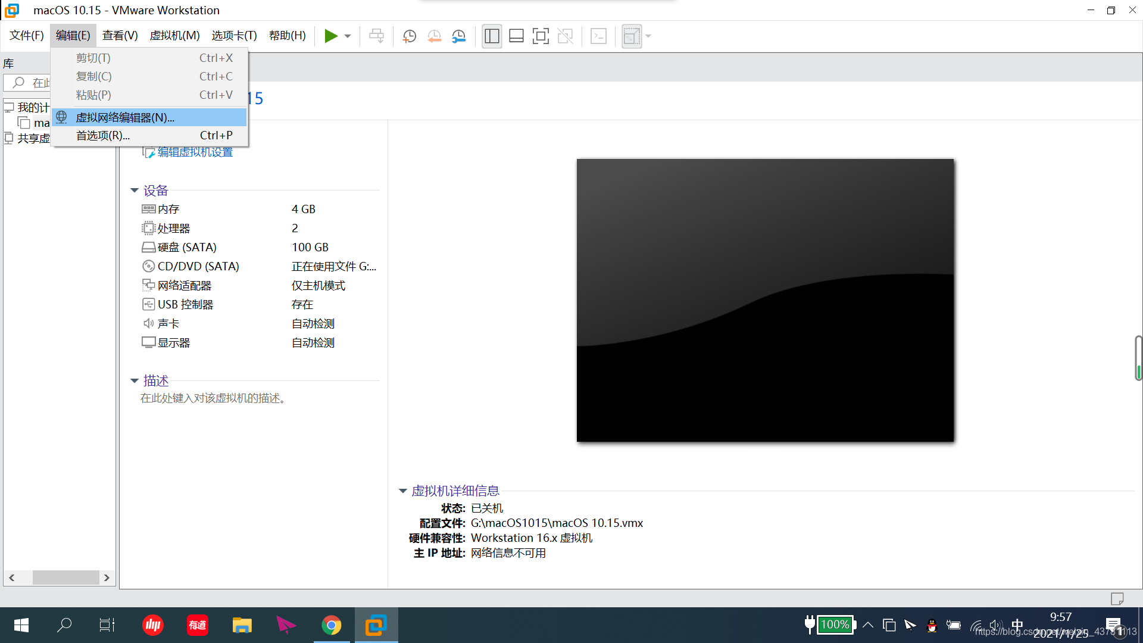Click the QQ penguin tray icon
The image size is (1143, 643).
(932, 625)
